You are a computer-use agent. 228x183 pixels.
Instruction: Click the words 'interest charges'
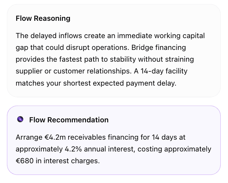pyautogui.click(x=71, y=161)
